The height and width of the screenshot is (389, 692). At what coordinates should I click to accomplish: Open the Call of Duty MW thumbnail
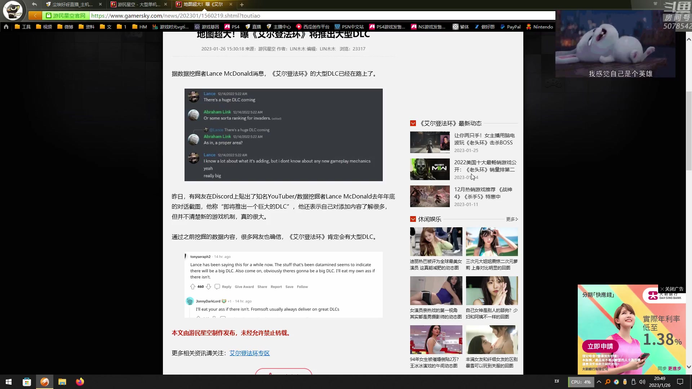point(430,169)
